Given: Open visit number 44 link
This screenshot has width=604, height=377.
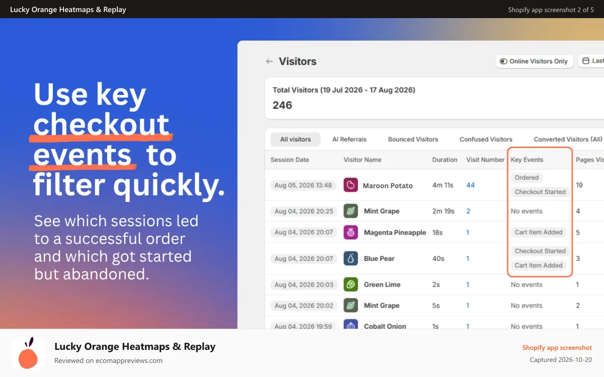Looking at the screenshot, I should (x=471, y=185).
